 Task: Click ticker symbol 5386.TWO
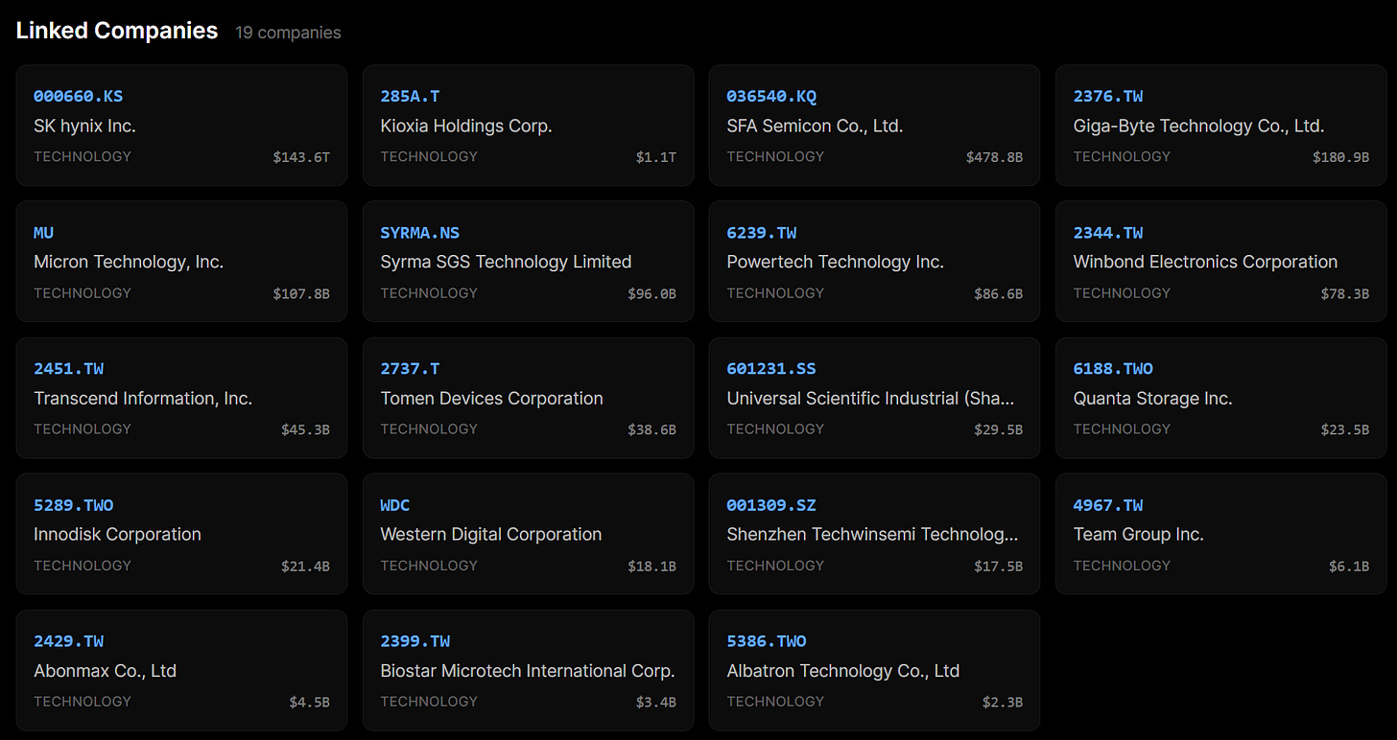point(767,641)
